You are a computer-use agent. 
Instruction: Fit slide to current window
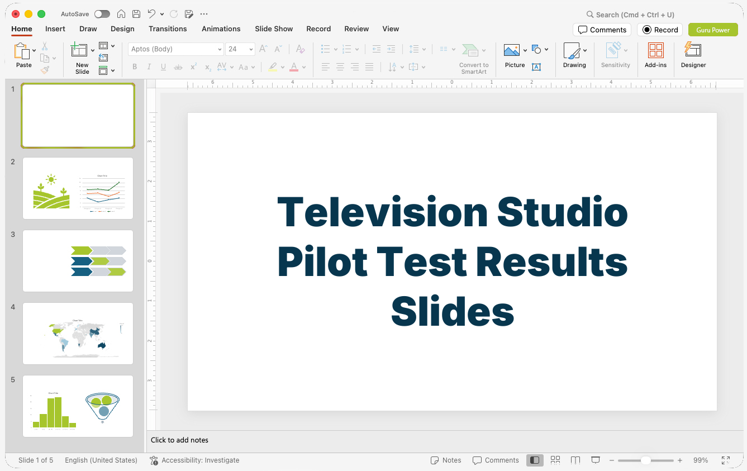(726, 460)
